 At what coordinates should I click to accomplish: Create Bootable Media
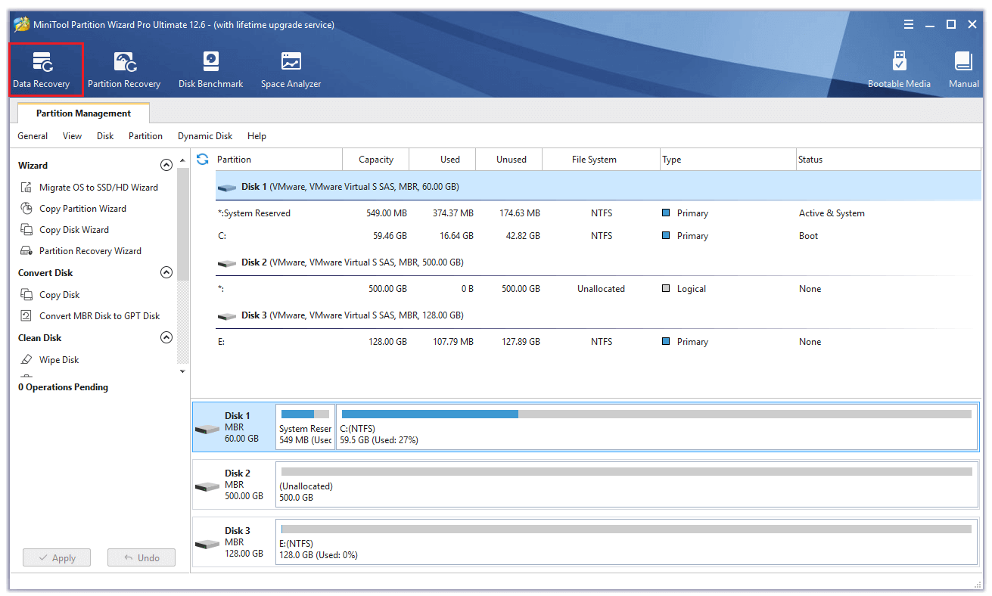899,70
